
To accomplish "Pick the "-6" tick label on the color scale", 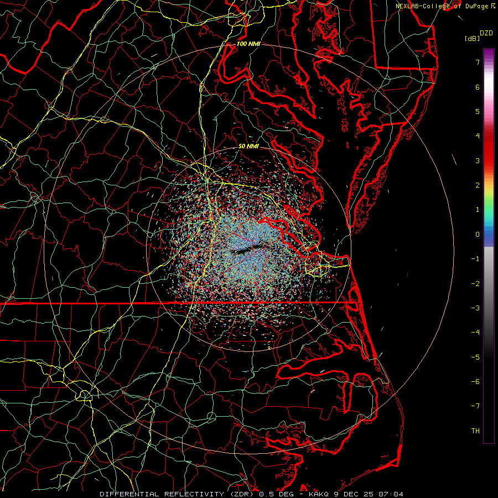I will [x=475, y=382].
